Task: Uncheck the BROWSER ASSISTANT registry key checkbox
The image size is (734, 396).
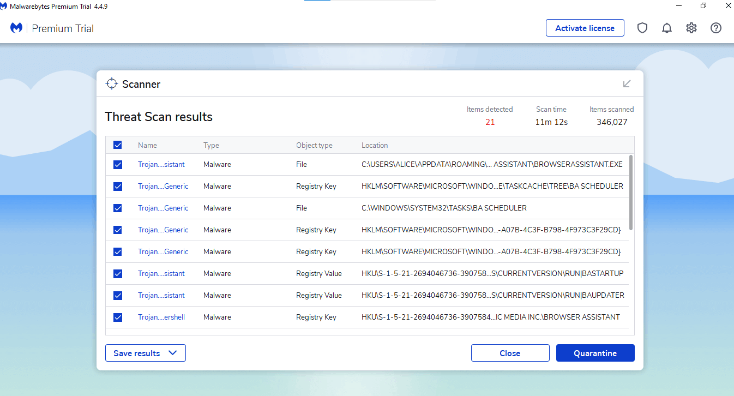Action: tap(117, 317)
